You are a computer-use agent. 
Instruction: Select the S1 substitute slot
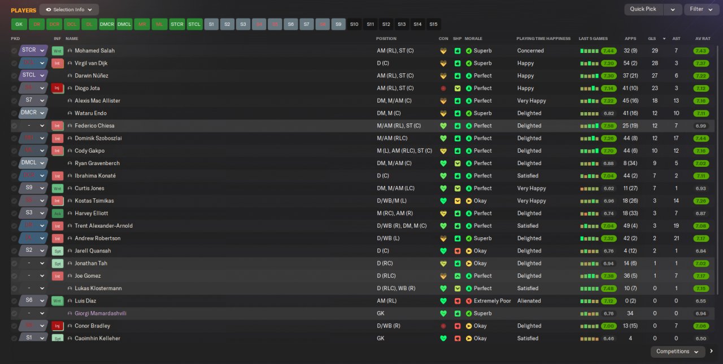tap(211, 24)
